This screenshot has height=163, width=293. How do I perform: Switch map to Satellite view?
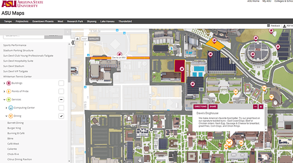coord(94,39)
